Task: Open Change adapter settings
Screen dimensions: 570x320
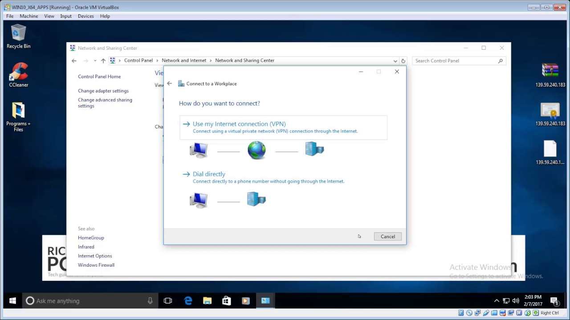Action: coord(103,91)
